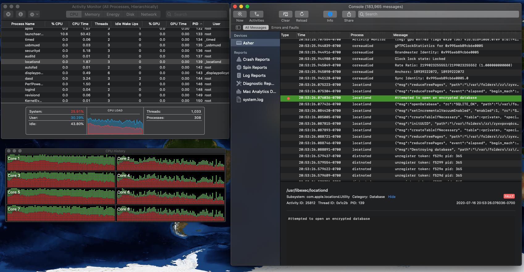
Task: Click the Console search field
Action: (x=438, y=14)
